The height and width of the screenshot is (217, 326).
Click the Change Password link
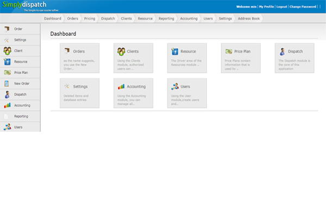tap(303, 7)
